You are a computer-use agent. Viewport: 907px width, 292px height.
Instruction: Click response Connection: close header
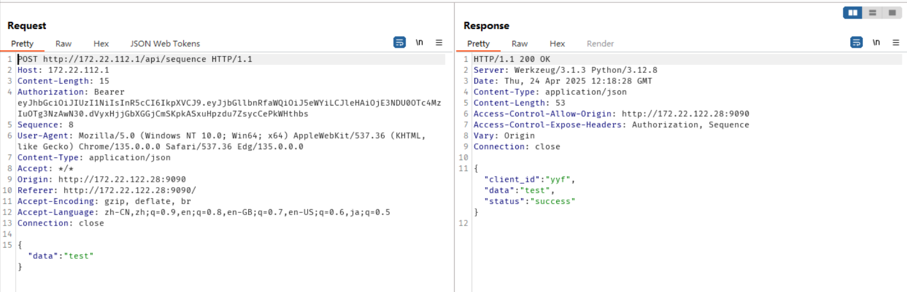(x=517, y=147)
